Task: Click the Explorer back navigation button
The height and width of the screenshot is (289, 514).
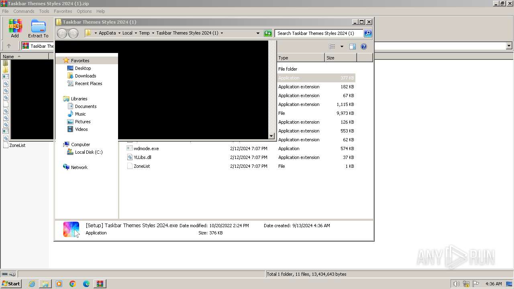Action: [x=62, y=33]
